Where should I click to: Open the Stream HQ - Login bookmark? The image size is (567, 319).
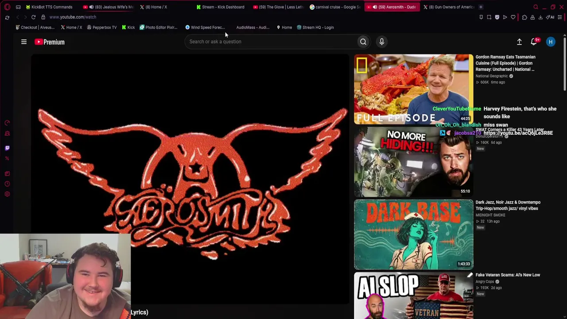tap(315, 27)
